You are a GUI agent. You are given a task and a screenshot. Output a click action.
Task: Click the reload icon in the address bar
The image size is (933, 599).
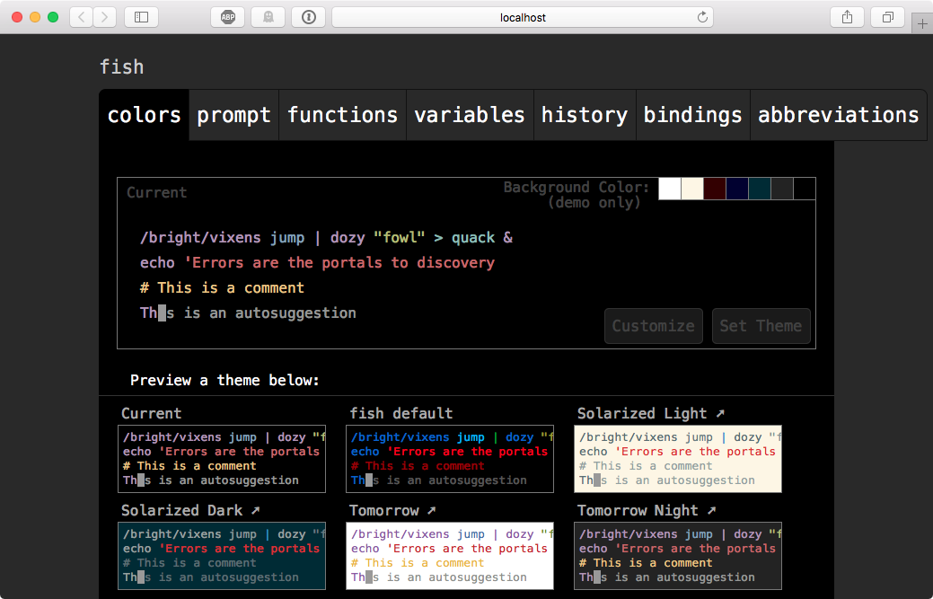[702, 16]
